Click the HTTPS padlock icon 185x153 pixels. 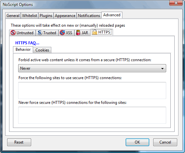coord(94,32)
